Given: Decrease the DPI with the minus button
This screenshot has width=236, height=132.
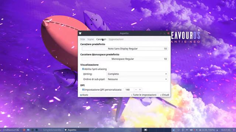Looking at the screenshot, I should point(136,89).
